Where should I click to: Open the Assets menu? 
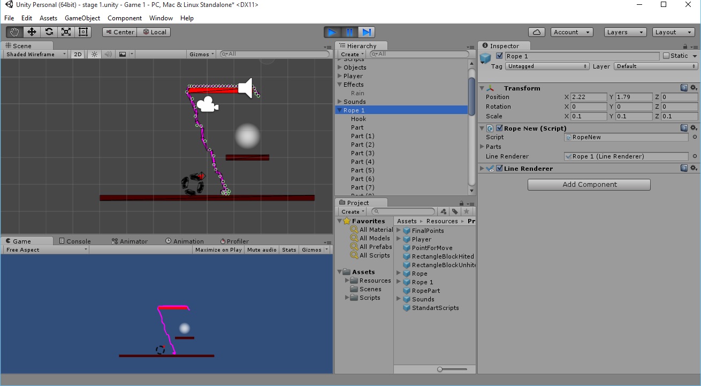pos(48,18)
